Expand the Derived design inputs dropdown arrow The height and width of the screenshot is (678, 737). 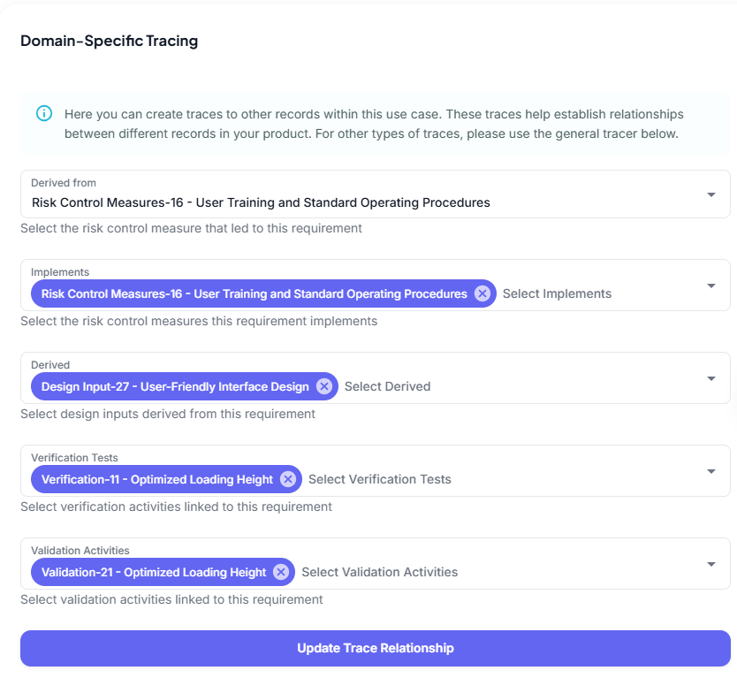pos(711,378)
